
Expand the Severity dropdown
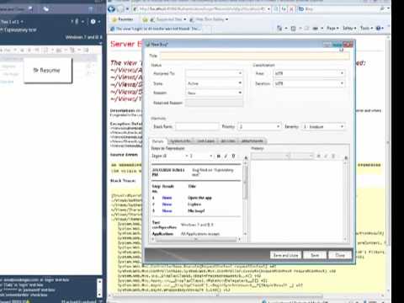tap(323, 126)
